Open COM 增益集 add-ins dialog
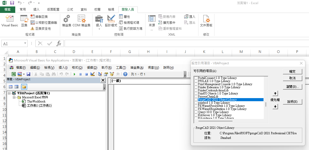Screen dimensions: 309x150 [81, 21]
